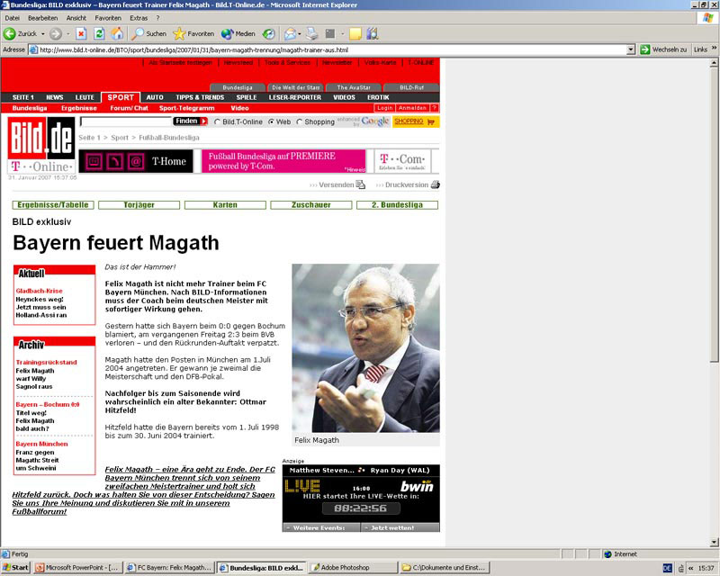Expand hidden tray icons chevron
The height and width of the screenshot is (576, 720).
pos(690,568)
